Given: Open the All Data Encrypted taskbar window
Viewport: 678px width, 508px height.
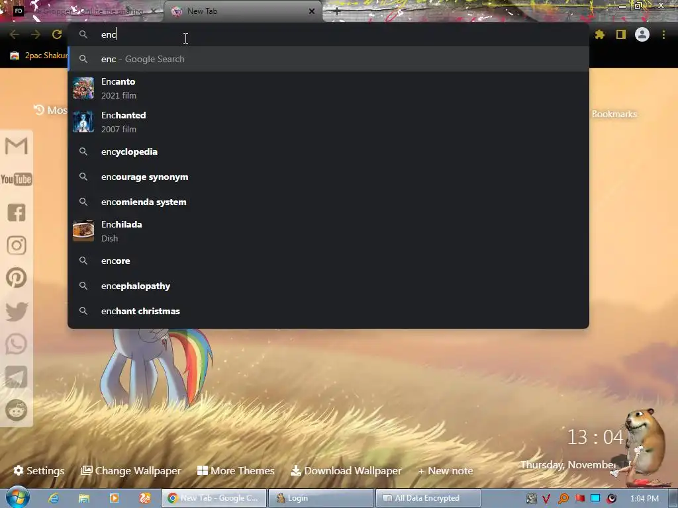Looking at the screenshot, I should (428, 498).
